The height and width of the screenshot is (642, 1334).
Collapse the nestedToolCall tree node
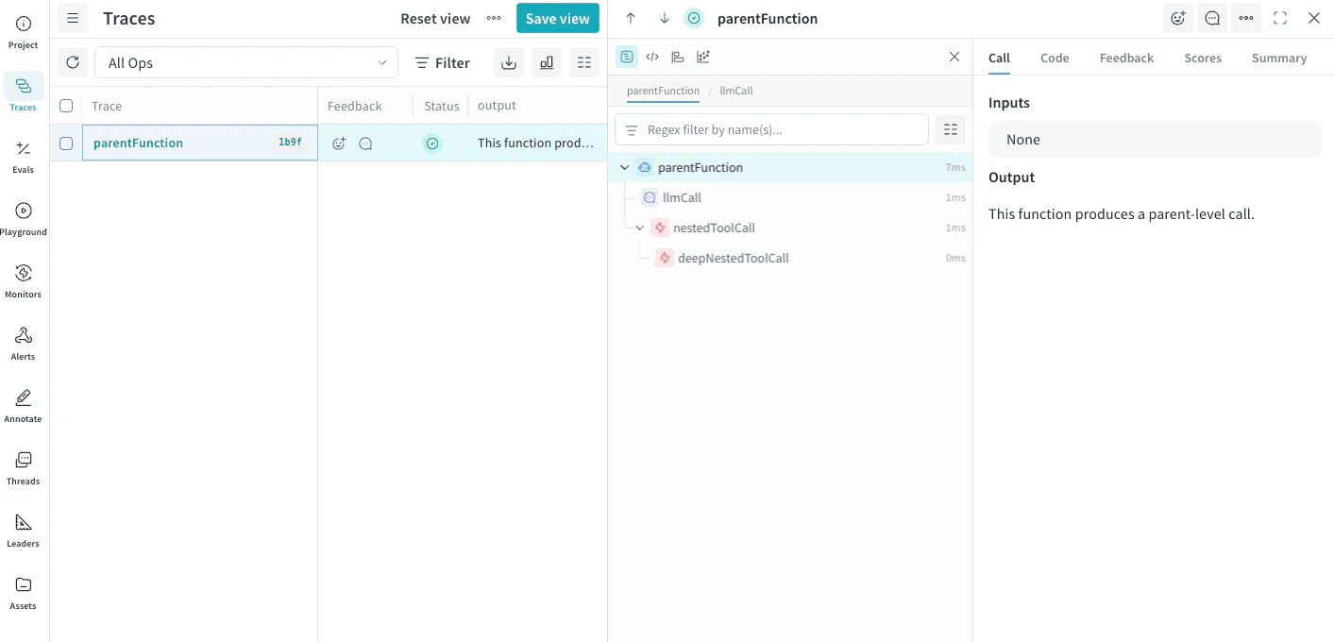[x=639, y=228]
